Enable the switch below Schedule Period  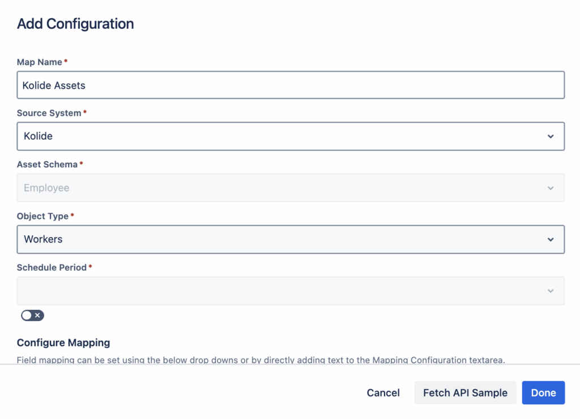tap(32, 316)
